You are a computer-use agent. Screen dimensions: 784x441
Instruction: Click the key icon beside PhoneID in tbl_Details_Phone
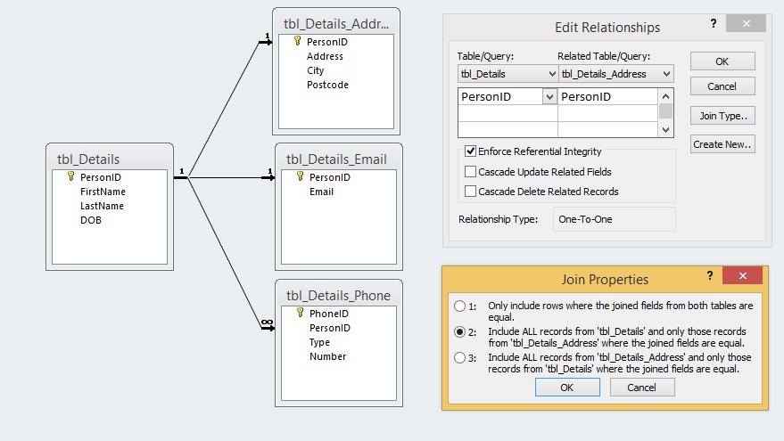tap(300, 313)
